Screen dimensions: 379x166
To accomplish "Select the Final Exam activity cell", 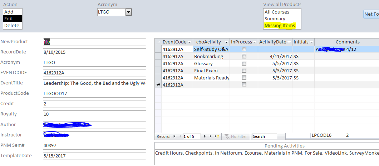I will [x=211, y=71].
